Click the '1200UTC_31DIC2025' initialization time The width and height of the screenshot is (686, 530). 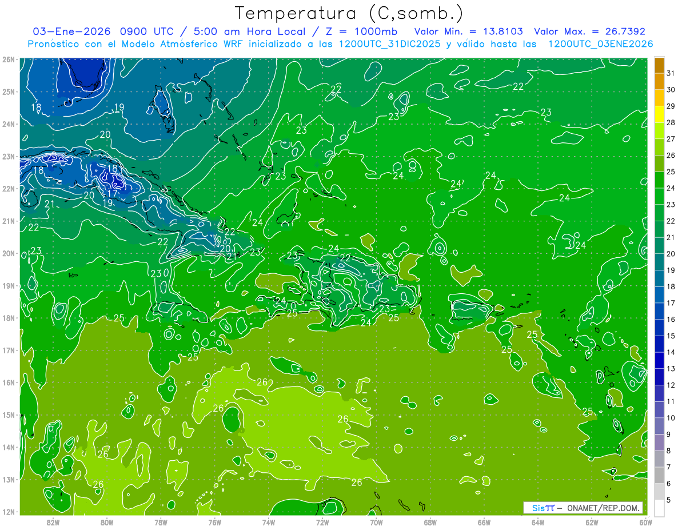coord(390,44)
